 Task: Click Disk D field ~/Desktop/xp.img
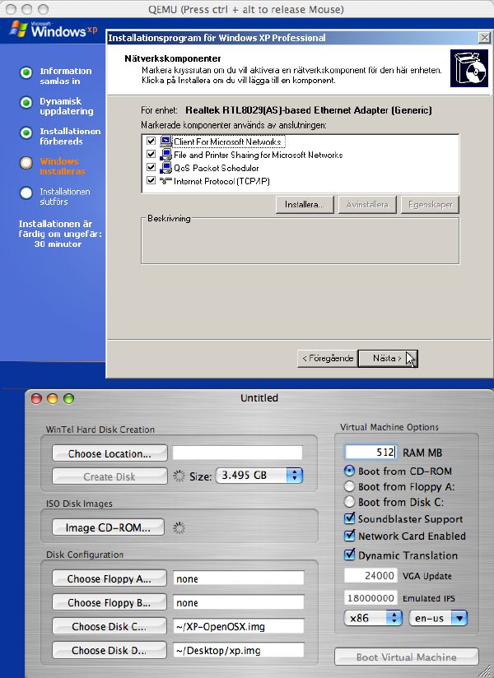(239, 650)
